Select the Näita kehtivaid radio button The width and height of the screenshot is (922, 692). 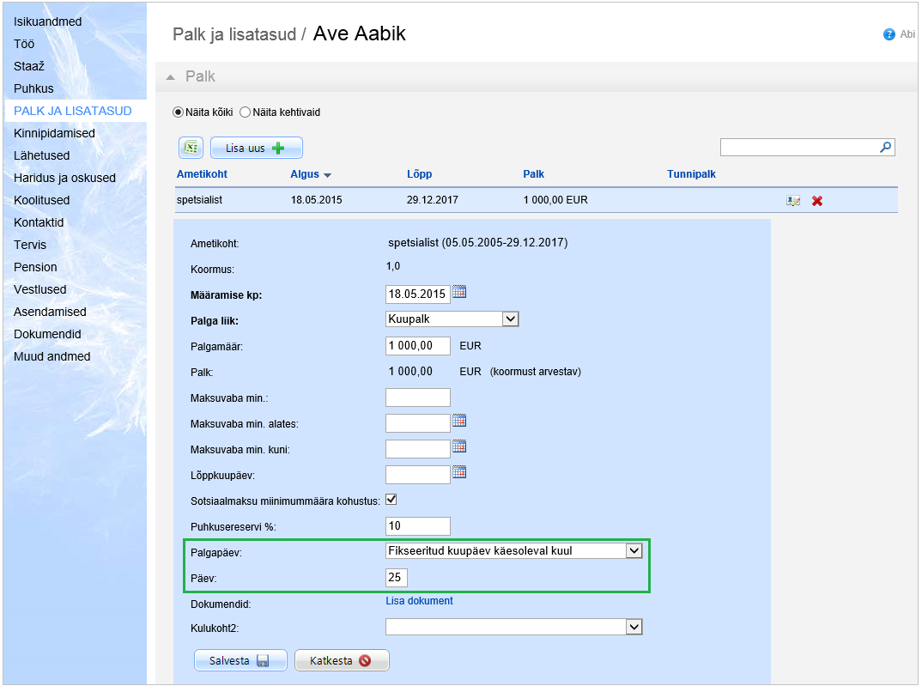(245, 112)
